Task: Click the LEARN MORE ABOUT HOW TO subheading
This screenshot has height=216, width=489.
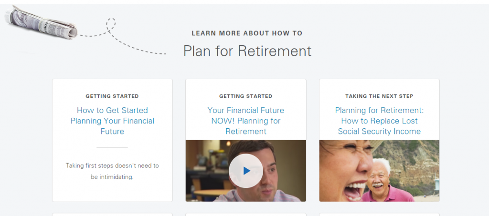Action: coord(247,33)
